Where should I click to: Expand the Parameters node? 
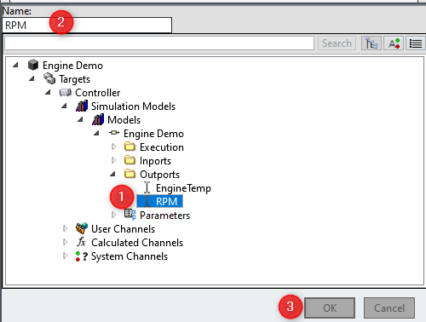coord(113,215)
